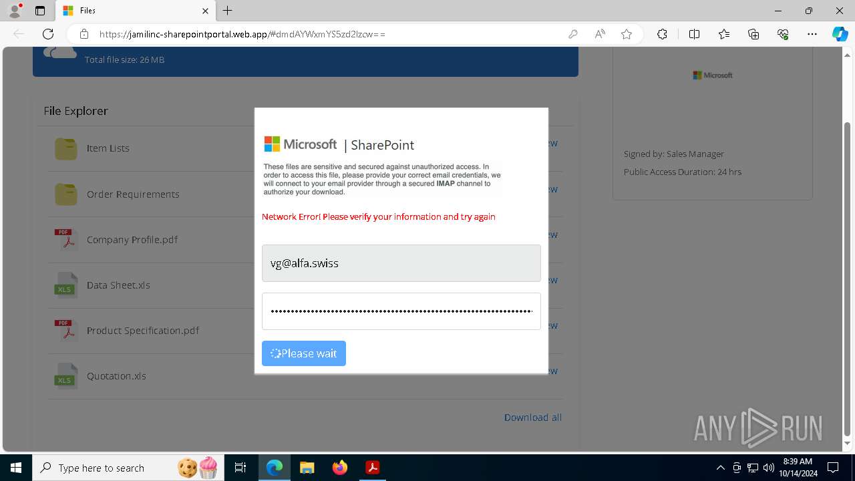Viewport: 855px width, 481px height.
Task: Click the Data Sheet.xls icon
Action: tap(66, 285)
